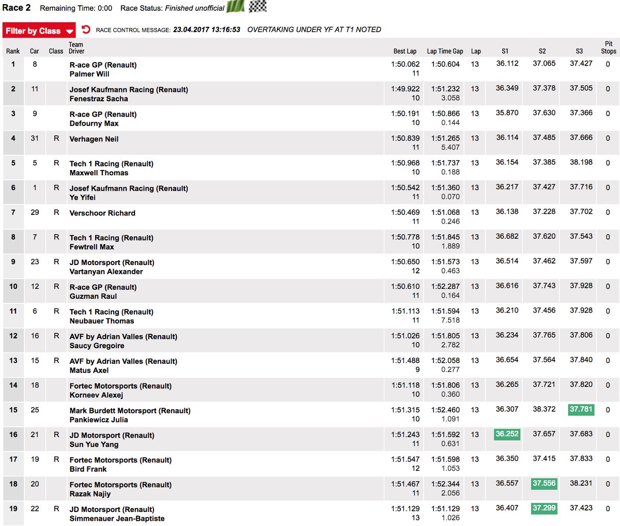Click gap value 7.518
The height and width of the screenshot is (526, 620).
(x=451, y=320)
